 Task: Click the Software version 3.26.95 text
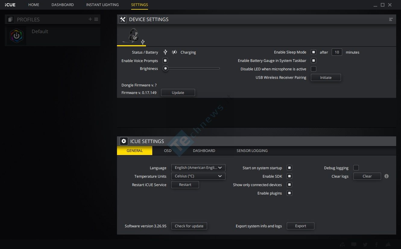click(x=146, y=226)
